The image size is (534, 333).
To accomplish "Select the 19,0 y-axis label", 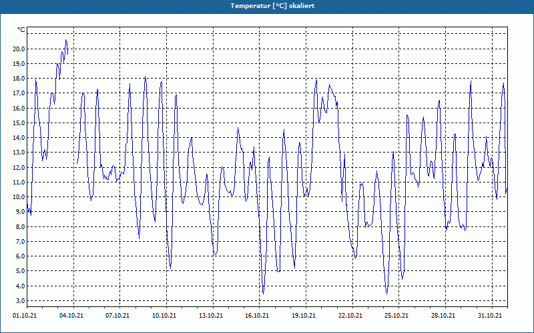I will click(19, 63).
